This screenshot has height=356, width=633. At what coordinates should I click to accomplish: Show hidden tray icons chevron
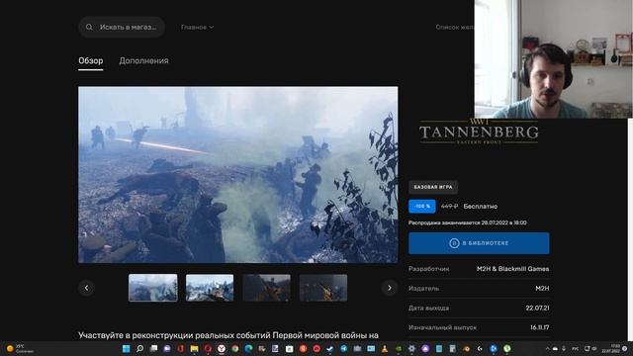547,348
